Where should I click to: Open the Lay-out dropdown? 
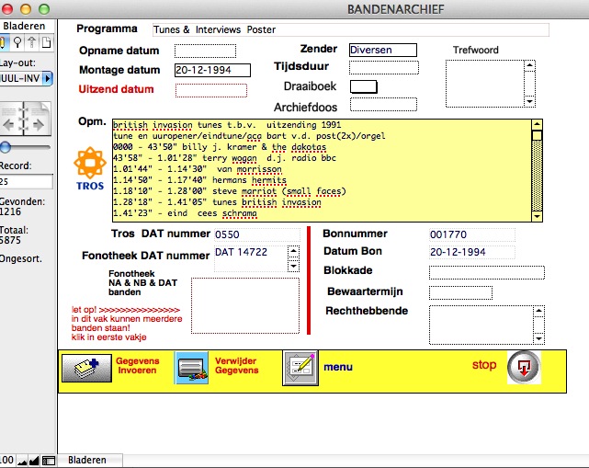[48, 79]
